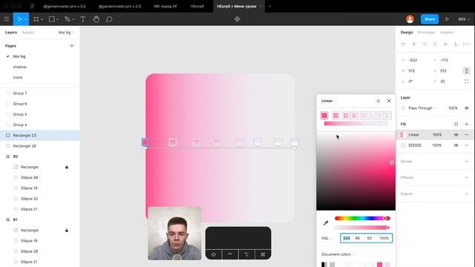Open the blur bg page dropdown
The image size is (475, 267).
coord(66,33)
